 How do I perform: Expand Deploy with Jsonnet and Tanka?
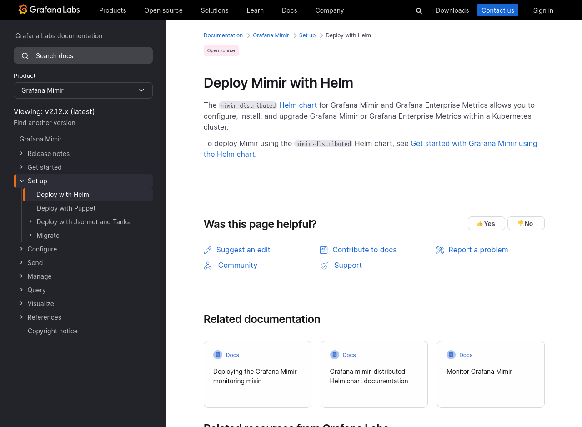click(x=30, y=222)
